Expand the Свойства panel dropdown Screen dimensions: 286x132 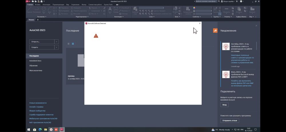(x=197, y=17)
